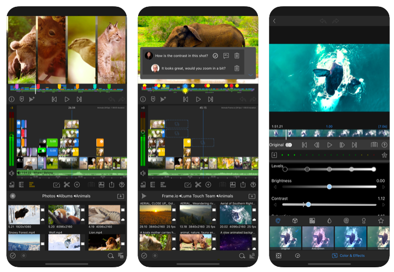This screenshot has height=272, width=394.
Task: Reply to the 'How is the contrast' comment
Action: pos(226,56)
